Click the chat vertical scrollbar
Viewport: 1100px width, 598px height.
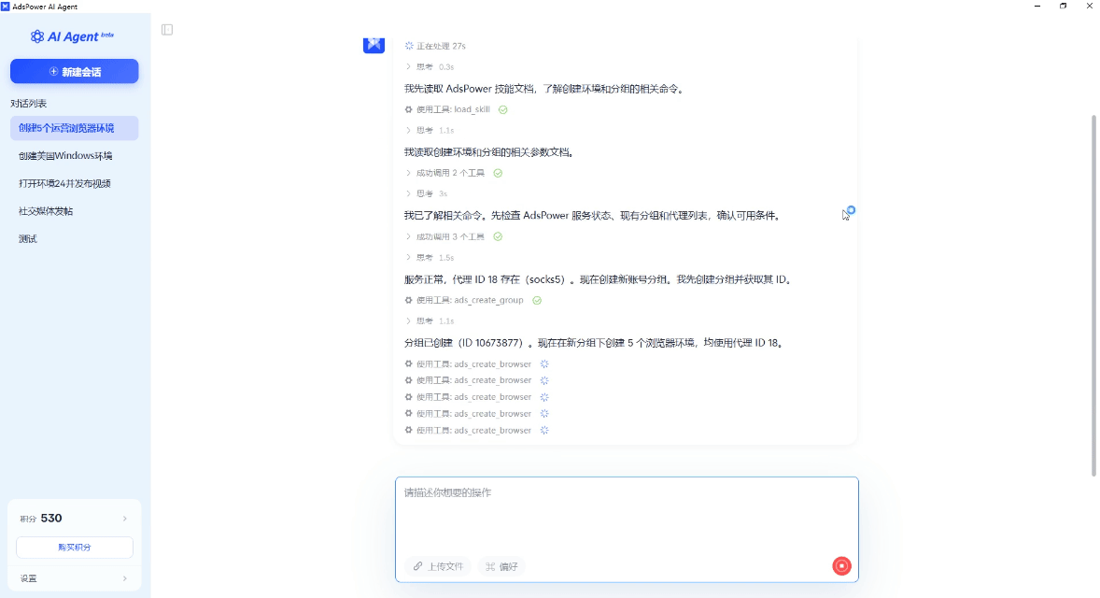coord(1093,294)
